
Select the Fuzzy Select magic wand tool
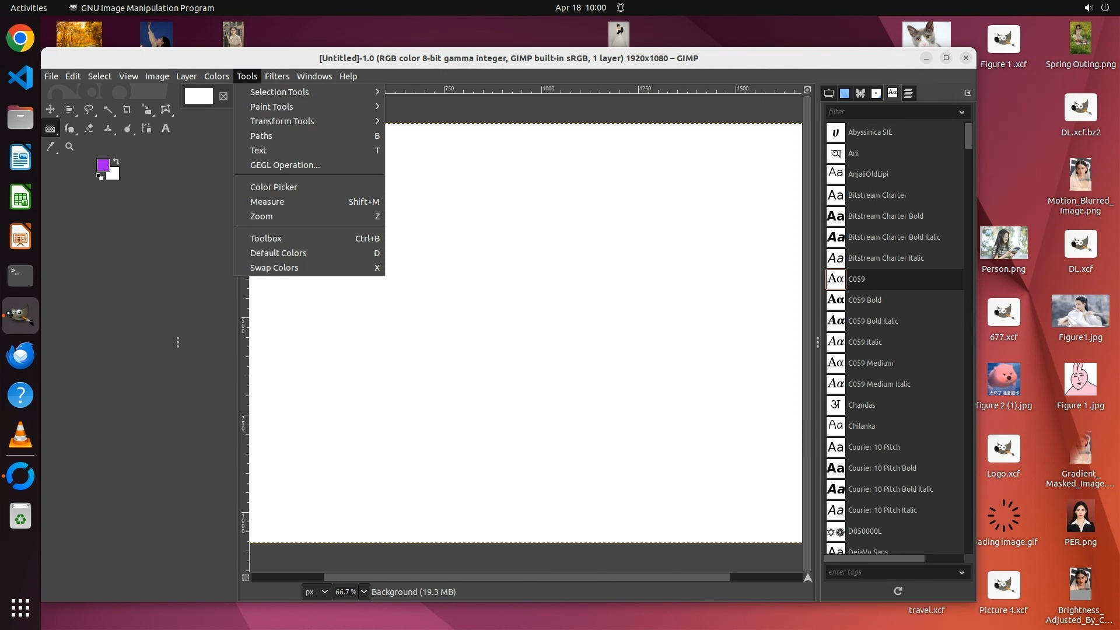108,109
